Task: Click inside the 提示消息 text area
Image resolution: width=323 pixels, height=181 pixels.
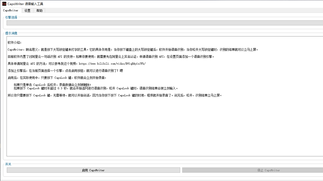Action: point(165,96)
